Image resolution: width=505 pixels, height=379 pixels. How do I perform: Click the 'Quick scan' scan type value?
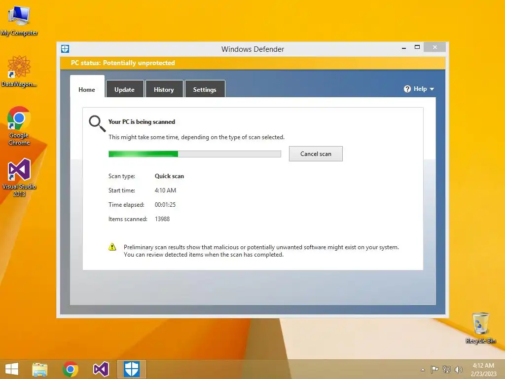pos(170,176)
